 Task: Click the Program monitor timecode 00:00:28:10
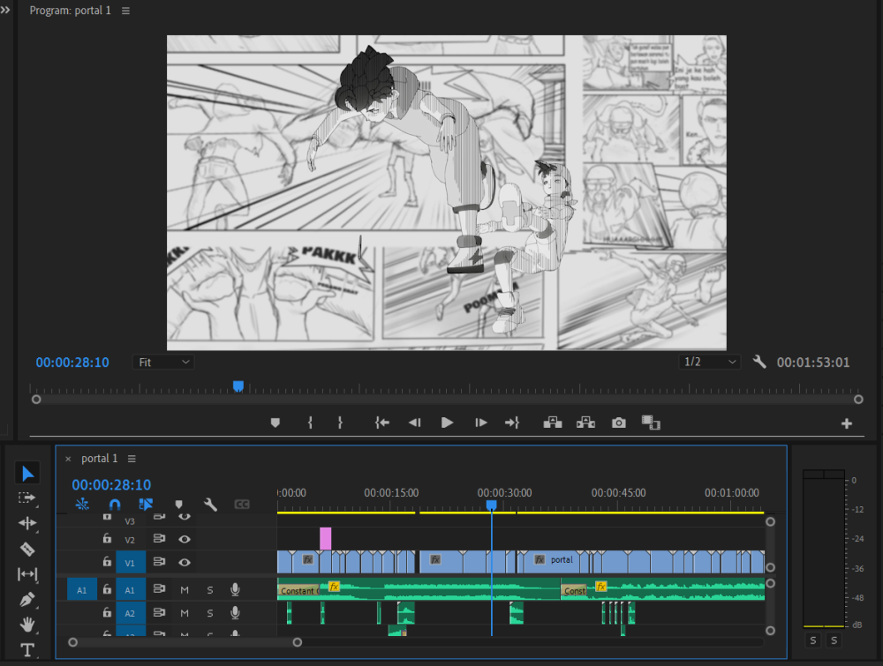click(72, 363)
